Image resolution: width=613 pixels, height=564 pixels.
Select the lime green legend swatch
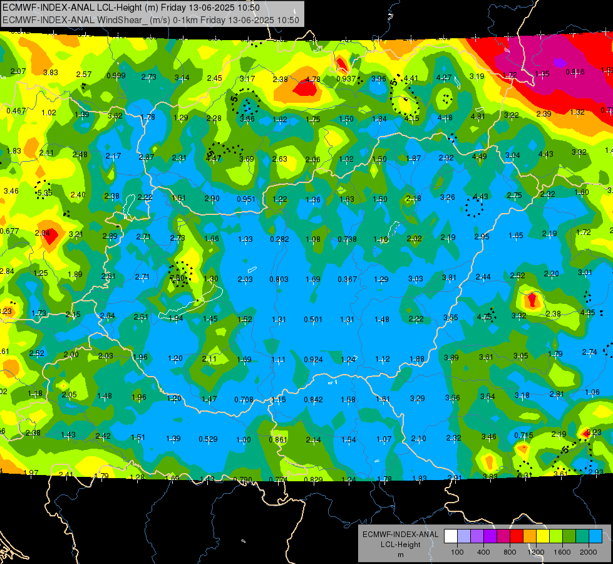coord(555,536)
